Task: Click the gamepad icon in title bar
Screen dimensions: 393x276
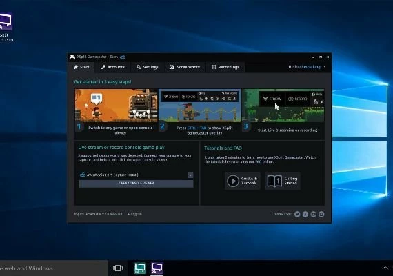Action: 72,57
